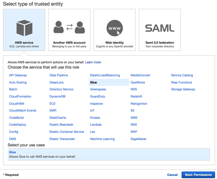Select the SageMaker service

138,139
